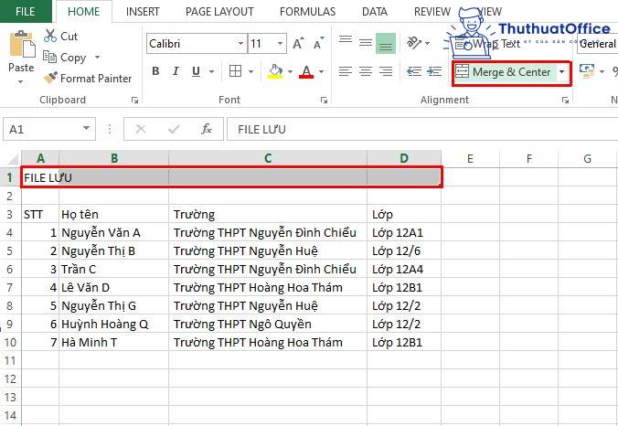Click Decrease Indent icon
This screenshot has width=618, height=426.
point(414,71)
